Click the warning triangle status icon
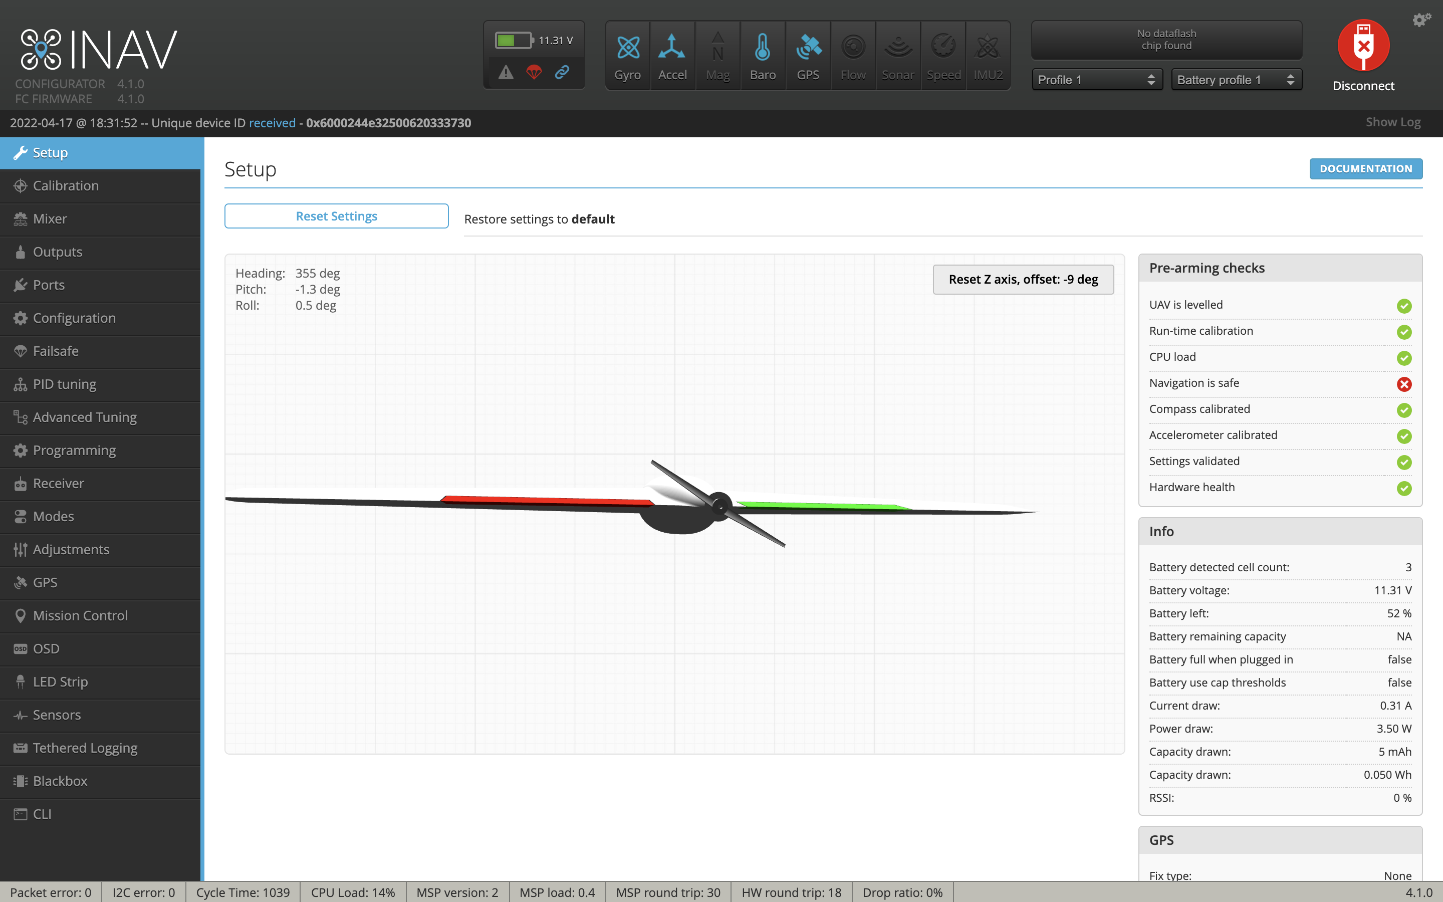This screenshot has width=1443, height=902. [x=506, y=73]
